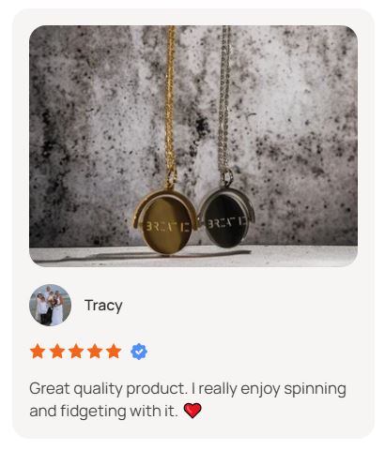Click the fifth orange rating star
This screenshot has height=450, width=385.
114,351
